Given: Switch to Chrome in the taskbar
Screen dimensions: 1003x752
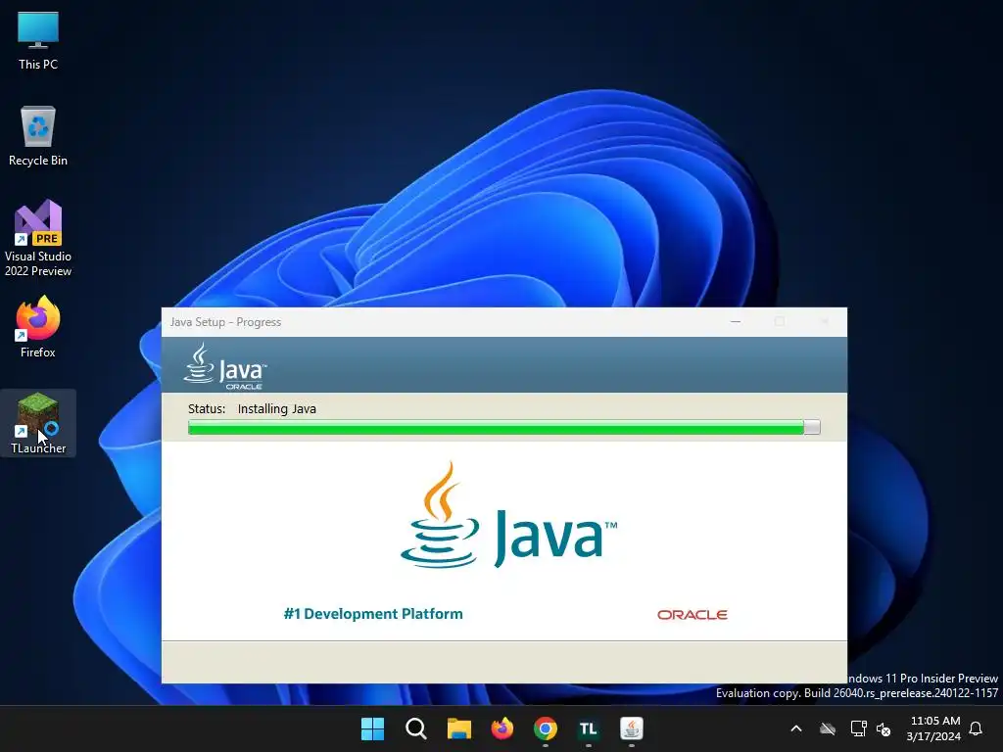Looking at the screenshot, I should [x=545, y=728].
